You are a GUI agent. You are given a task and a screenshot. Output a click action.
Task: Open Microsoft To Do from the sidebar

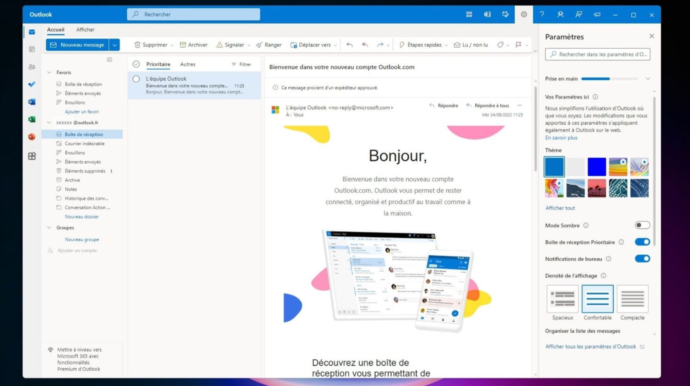point(32,84)
